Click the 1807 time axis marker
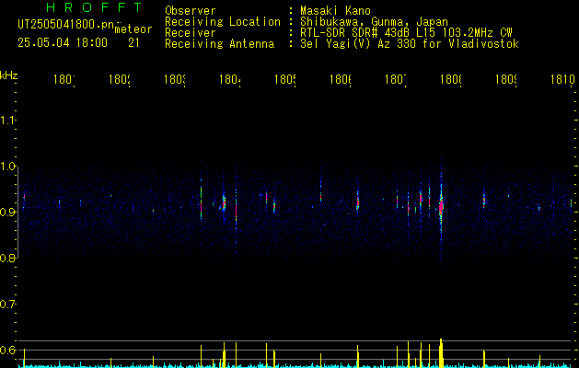 pos(396,79)
